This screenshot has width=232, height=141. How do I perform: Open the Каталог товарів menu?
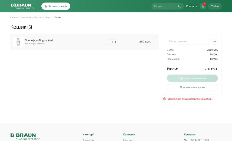click(x=56, y=6)
